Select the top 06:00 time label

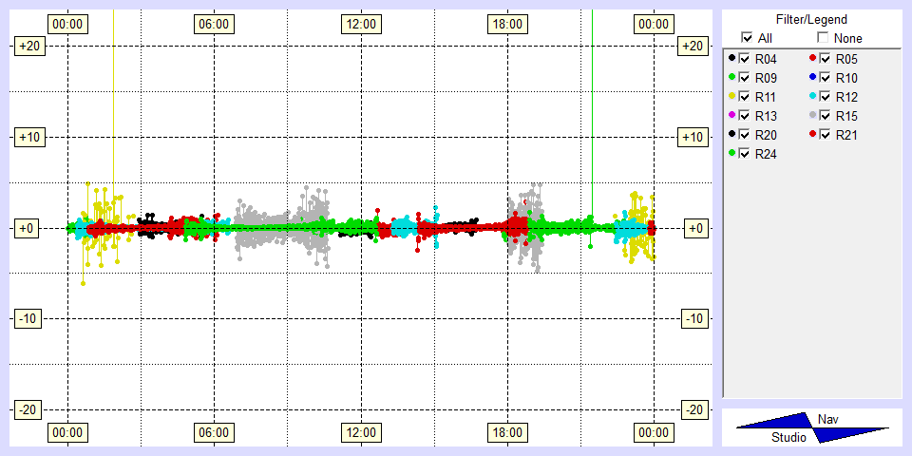coord(214,23)
